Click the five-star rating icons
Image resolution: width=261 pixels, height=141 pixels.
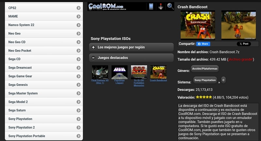click(x=204, y=97)
